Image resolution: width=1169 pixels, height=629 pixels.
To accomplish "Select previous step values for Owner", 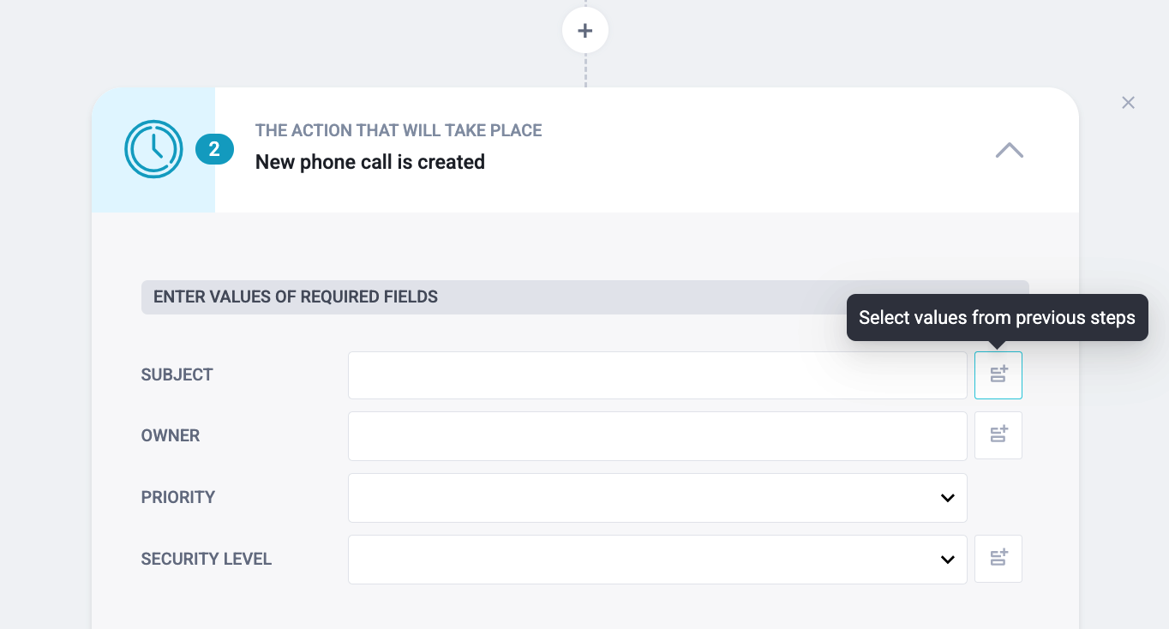I will pos(998,435).
